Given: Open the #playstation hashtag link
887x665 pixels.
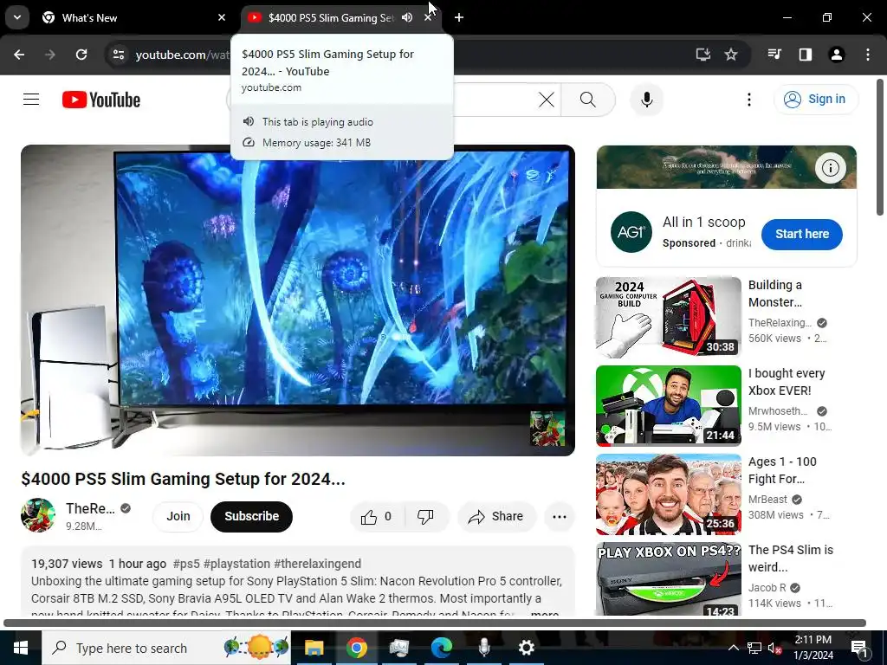Looking at the screenshot, I should click(x=236, y=564).
